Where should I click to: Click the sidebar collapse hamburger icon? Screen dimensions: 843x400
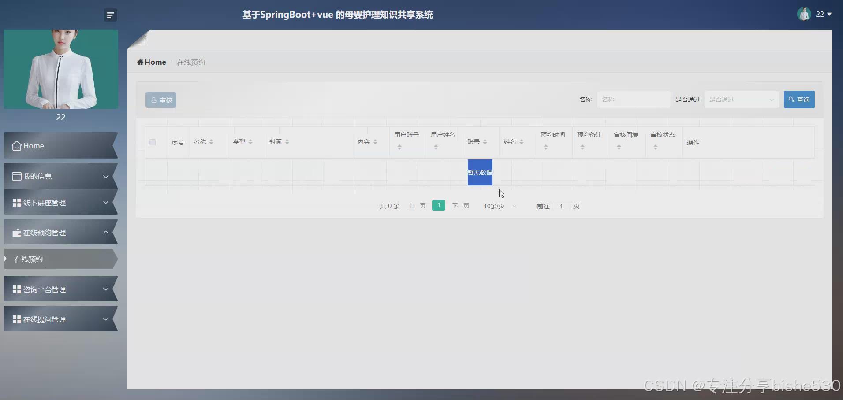[110, 15]
